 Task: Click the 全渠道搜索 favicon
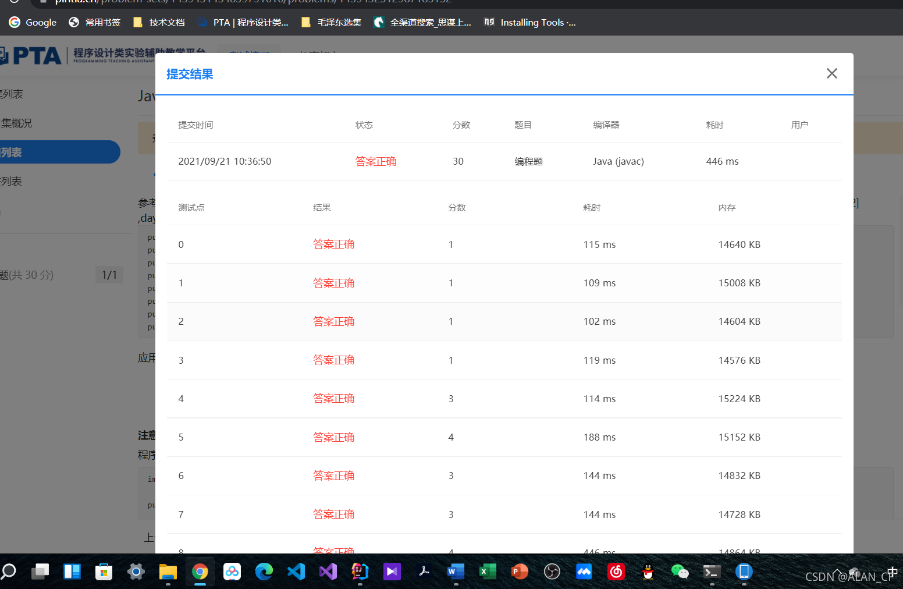(379, 22)
